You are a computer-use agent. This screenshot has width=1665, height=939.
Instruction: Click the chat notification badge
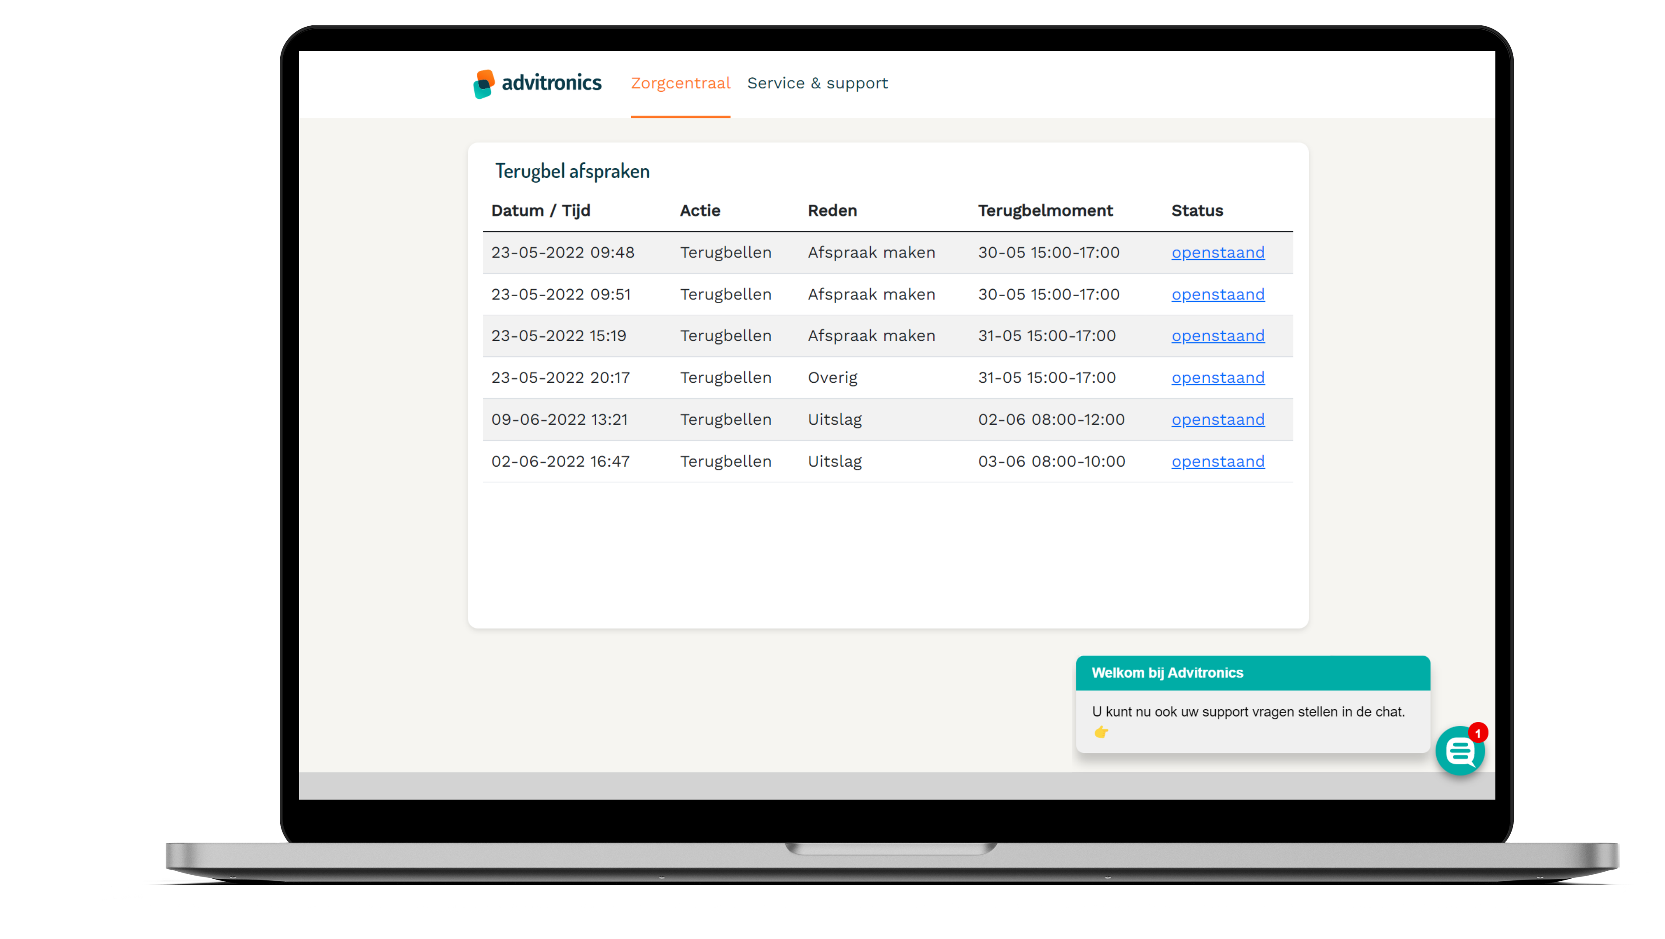pos(1479,732)
